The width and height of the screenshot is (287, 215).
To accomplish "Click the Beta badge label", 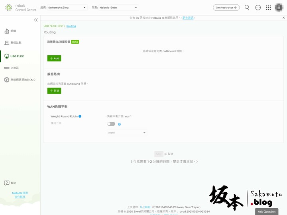I will 75,42.
